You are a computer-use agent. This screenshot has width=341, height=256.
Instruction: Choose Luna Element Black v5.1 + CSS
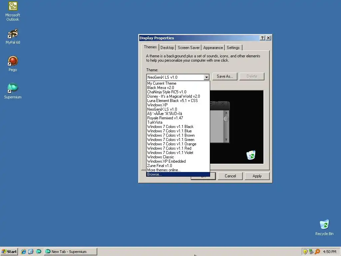click(x=178, y=101)
